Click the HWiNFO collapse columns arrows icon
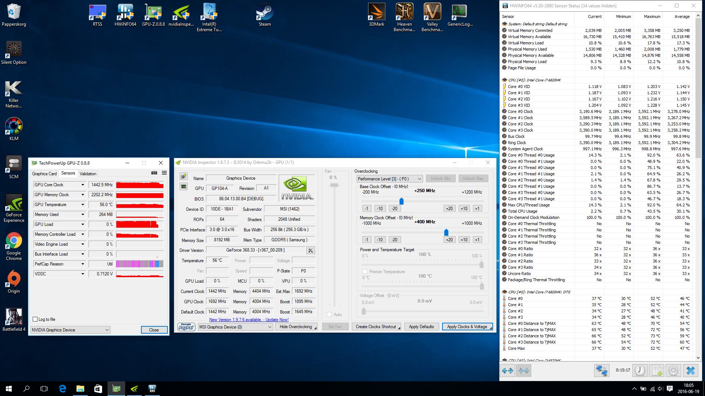The height and width of the screenshot is (396, 705). click(524, 371)
